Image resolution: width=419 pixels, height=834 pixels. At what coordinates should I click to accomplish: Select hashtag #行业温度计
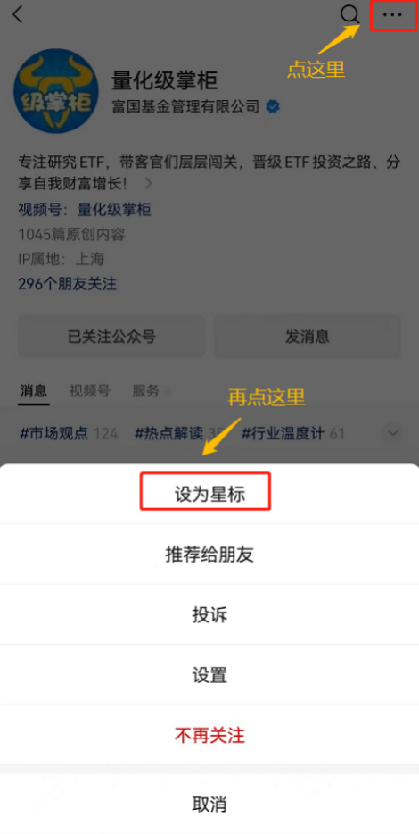pos(283,433)
